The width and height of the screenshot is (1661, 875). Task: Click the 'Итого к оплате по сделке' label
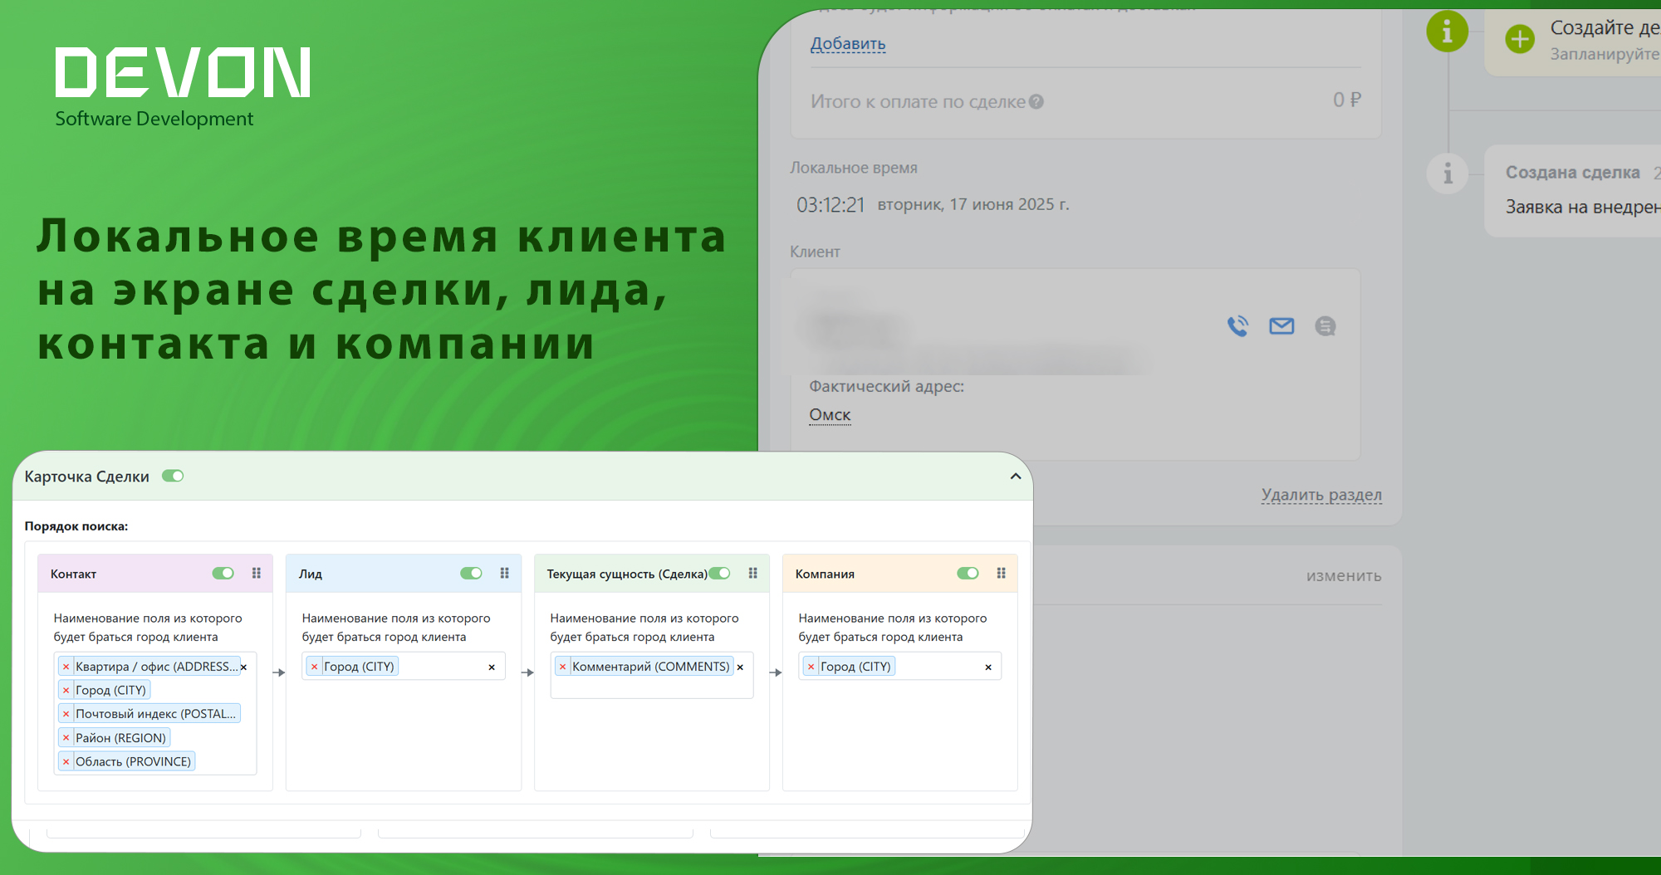pos(919,102)
